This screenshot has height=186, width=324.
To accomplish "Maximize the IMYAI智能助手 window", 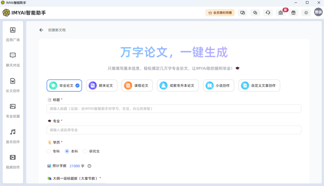I will (x=307, y=3).
